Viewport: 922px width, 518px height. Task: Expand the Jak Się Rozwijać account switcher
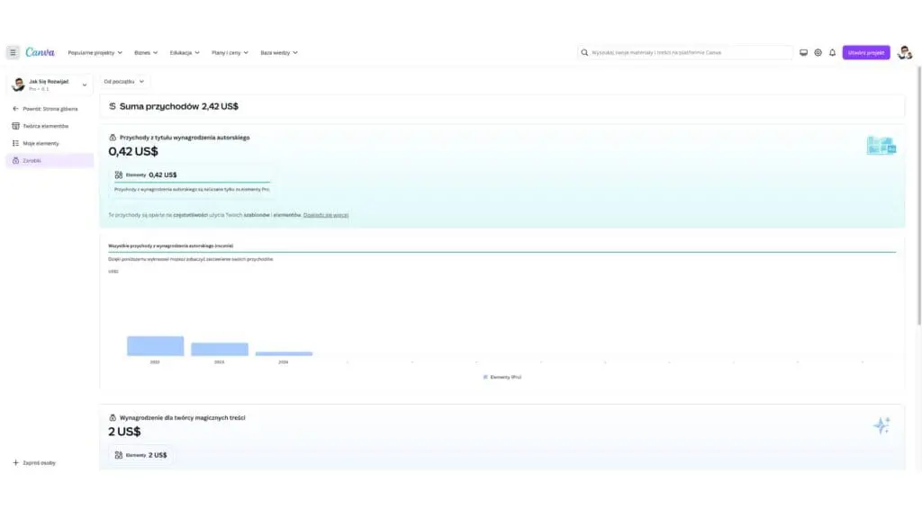(50, 85)
